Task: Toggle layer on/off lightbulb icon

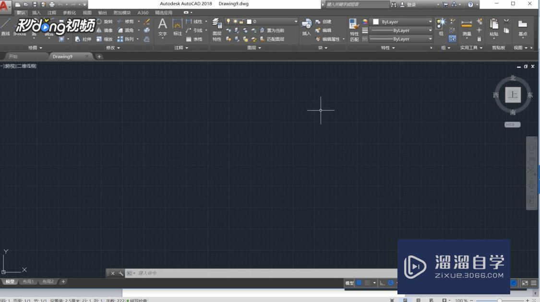Action: pos(228,21)
